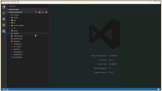Open tsconfig.json in the explorer

click(28, 57)
